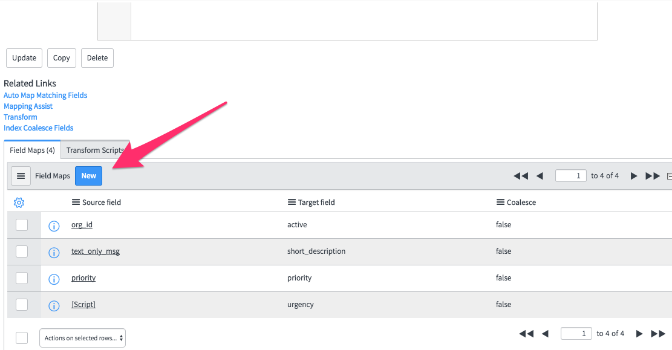Tick the checkbox for urgency row
This screenshot has width=672, height=350.
tap(22, 305)
